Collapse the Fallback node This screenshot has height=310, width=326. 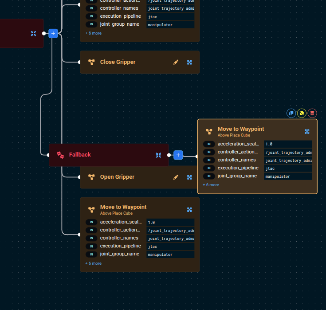[x=158, y=155]
